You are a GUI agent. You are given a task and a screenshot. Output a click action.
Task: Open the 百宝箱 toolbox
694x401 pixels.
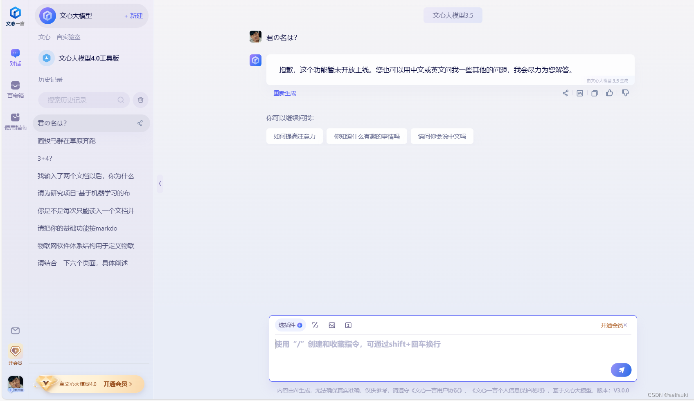point(15,90)
